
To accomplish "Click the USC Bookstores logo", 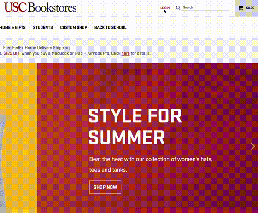I will click(x=40, y=7).
